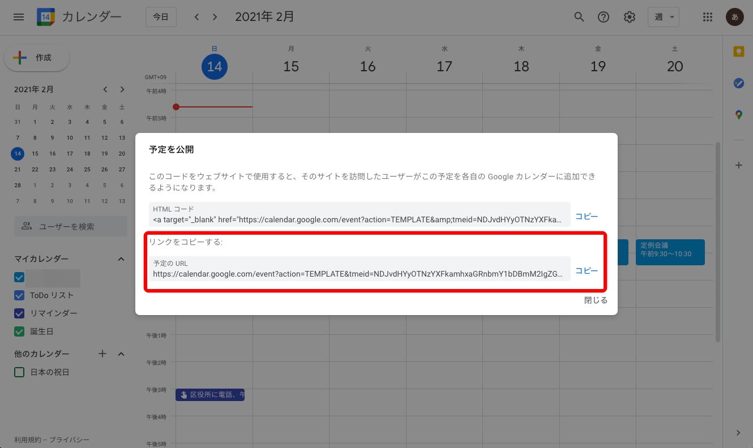Select today 14 in mini calendar
Viewport: 753px width, 448px height.
[x=18, y=153]
